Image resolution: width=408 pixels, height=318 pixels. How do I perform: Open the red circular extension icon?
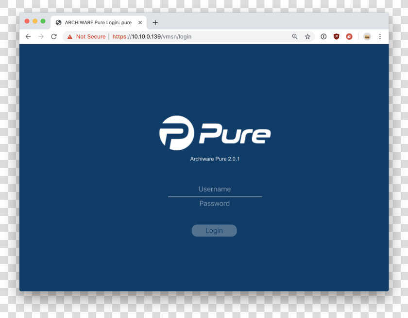tap(349, 37)
